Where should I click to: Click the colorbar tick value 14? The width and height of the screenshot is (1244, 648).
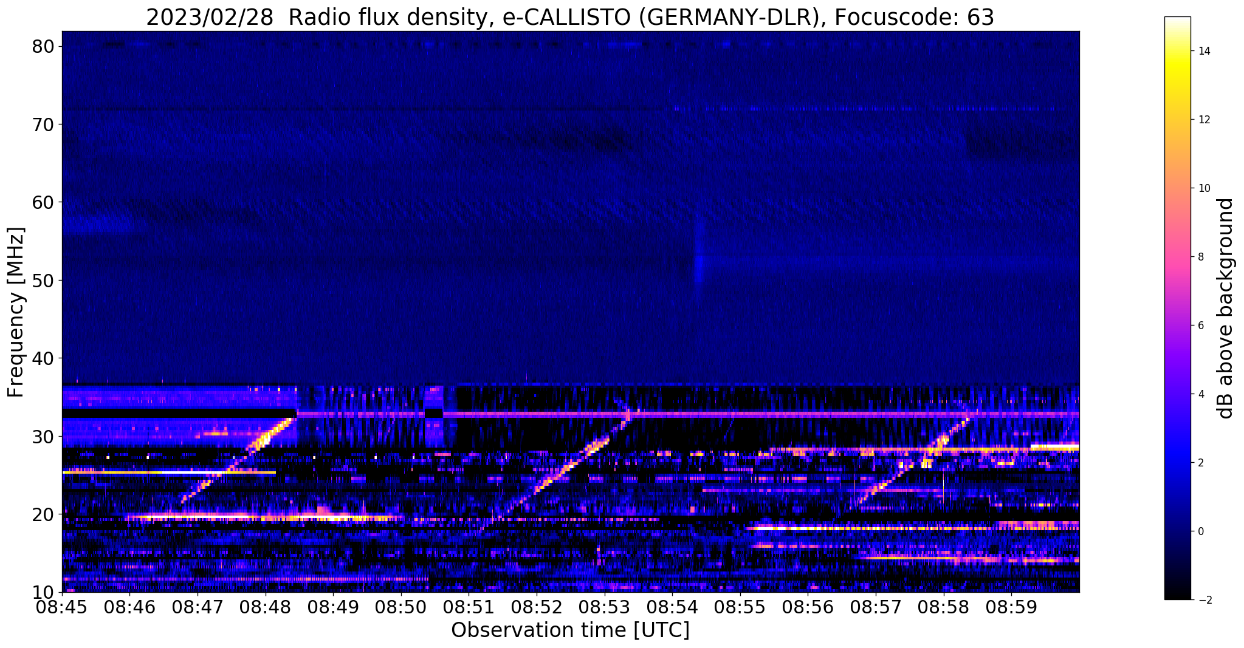(x=1203, y=51)
